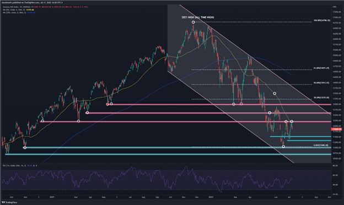344x205 pixels.
Task: Select the MA 50 indicator legend line
Action: point(18,10)
